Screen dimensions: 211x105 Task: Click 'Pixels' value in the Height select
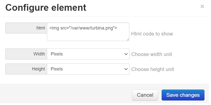(57, 69)
